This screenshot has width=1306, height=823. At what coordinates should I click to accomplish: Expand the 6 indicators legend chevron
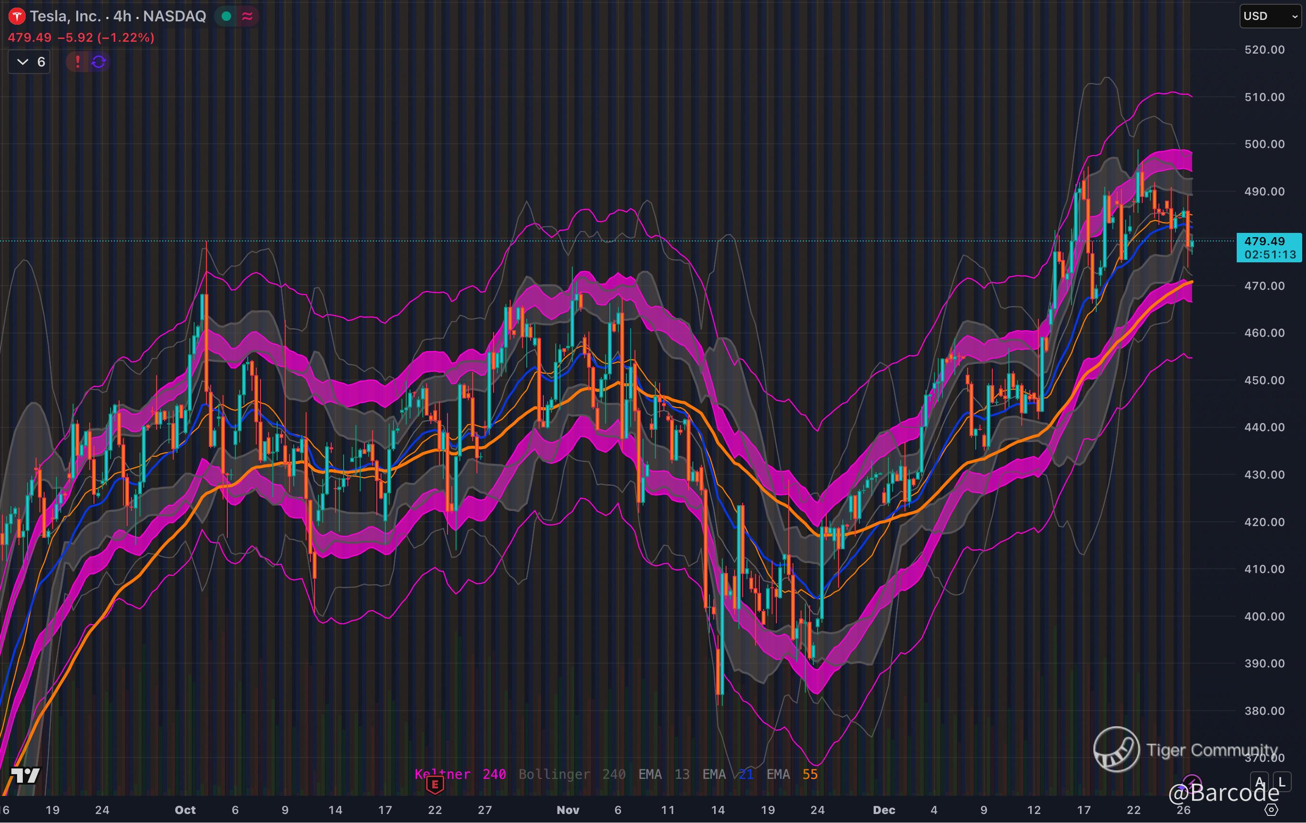coord(23,62)
